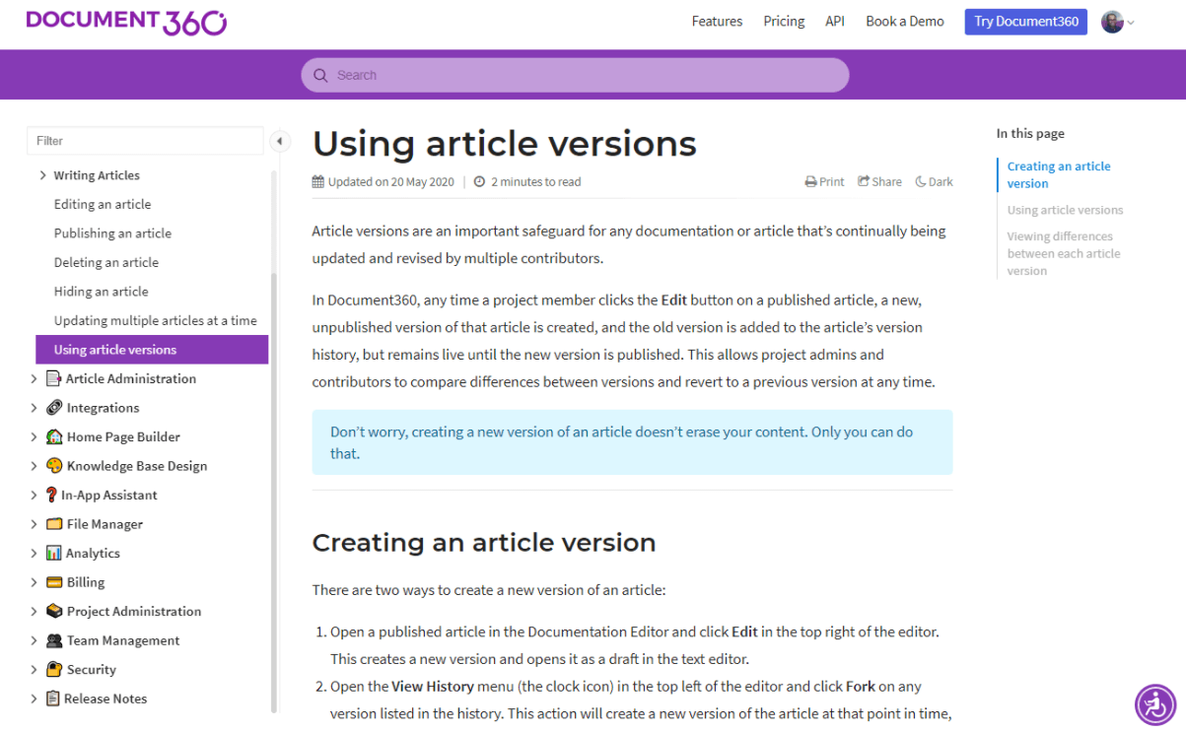1186x731 pixels.
Task: Click the Home Page Builder icon
Action: point(54,436)
